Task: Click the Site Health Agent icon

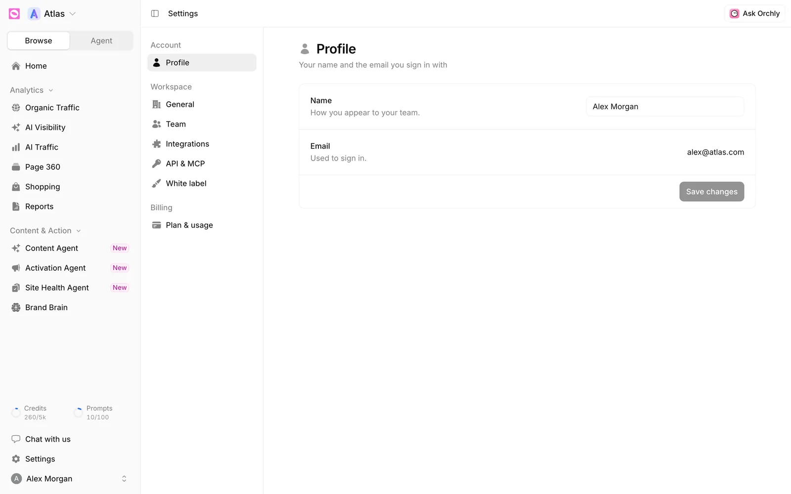Action: (x=16, y=288)
